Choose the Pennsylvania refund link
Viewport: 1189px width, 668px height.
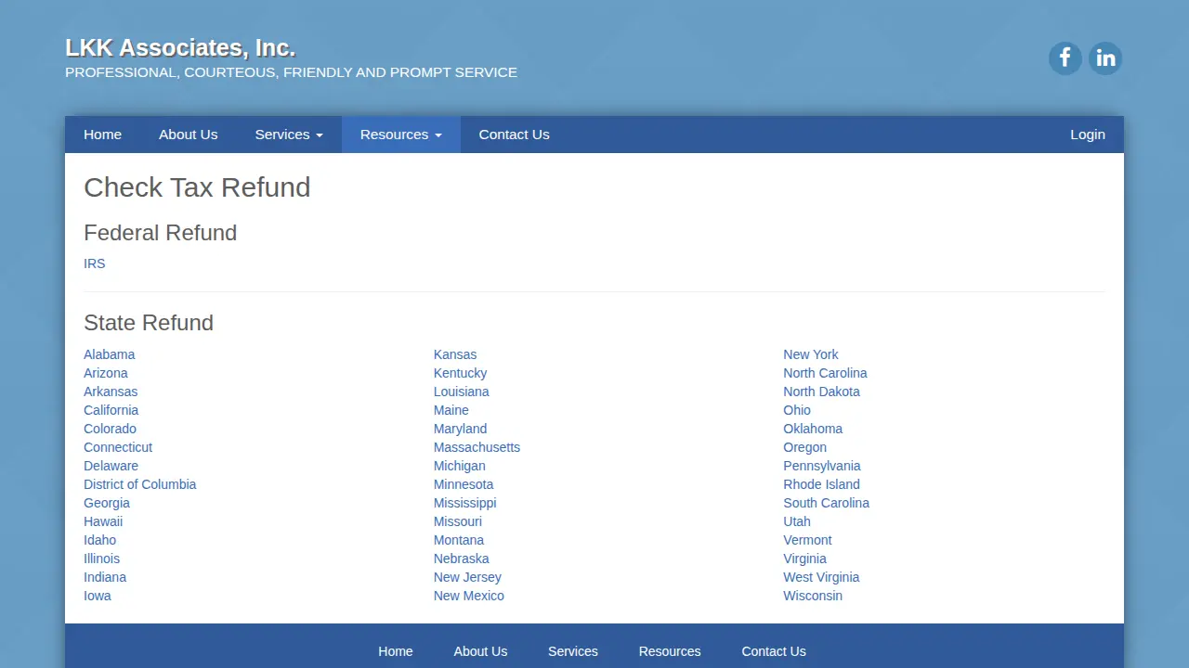point(822,466)
